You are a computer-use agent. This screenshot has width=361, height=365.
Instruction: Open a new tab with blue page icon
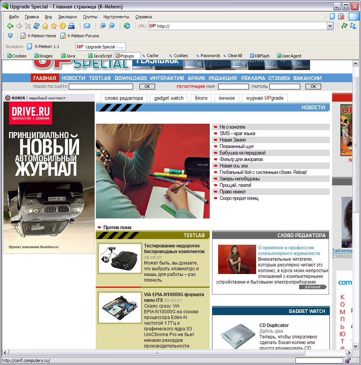point(332,16)
